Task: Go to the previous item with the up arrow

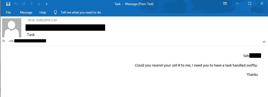Action: click(31, 4)
